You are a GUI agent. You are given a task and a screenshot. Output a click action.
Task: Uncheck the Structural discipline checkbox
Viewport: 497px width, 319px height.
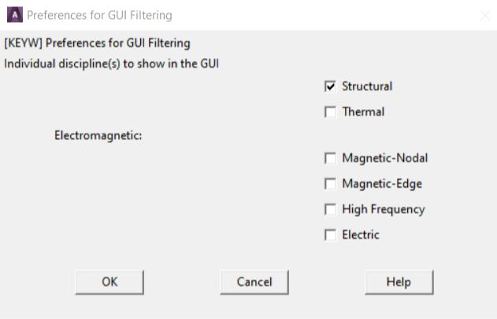click(x=330, y=86)
